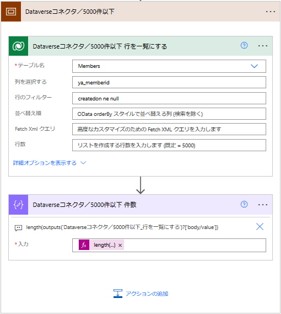
Task: Open help for the 行を一覧にする action
Action: coord(244,46)
